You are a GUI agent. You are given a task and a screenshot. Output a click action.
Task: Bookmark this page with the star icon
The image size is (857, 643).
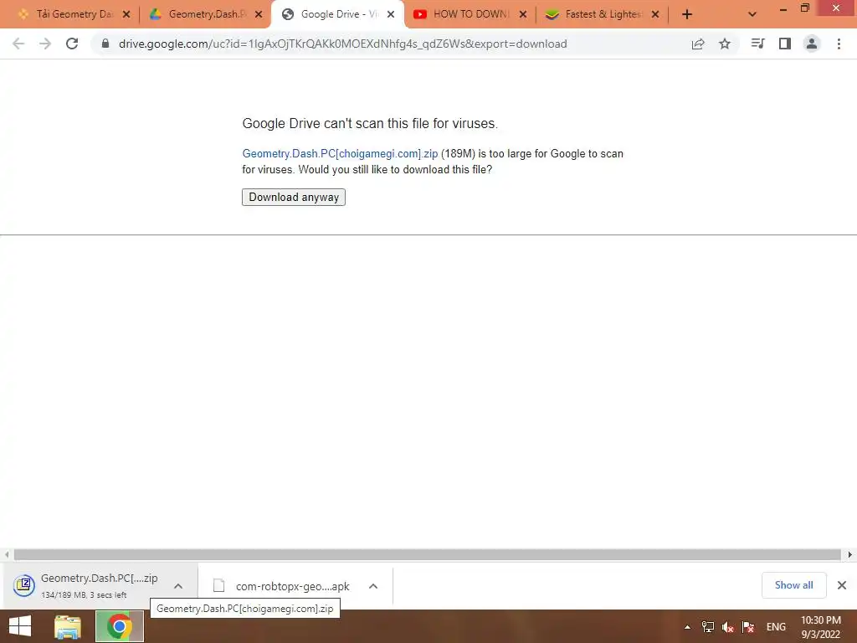tap(725, 44)
